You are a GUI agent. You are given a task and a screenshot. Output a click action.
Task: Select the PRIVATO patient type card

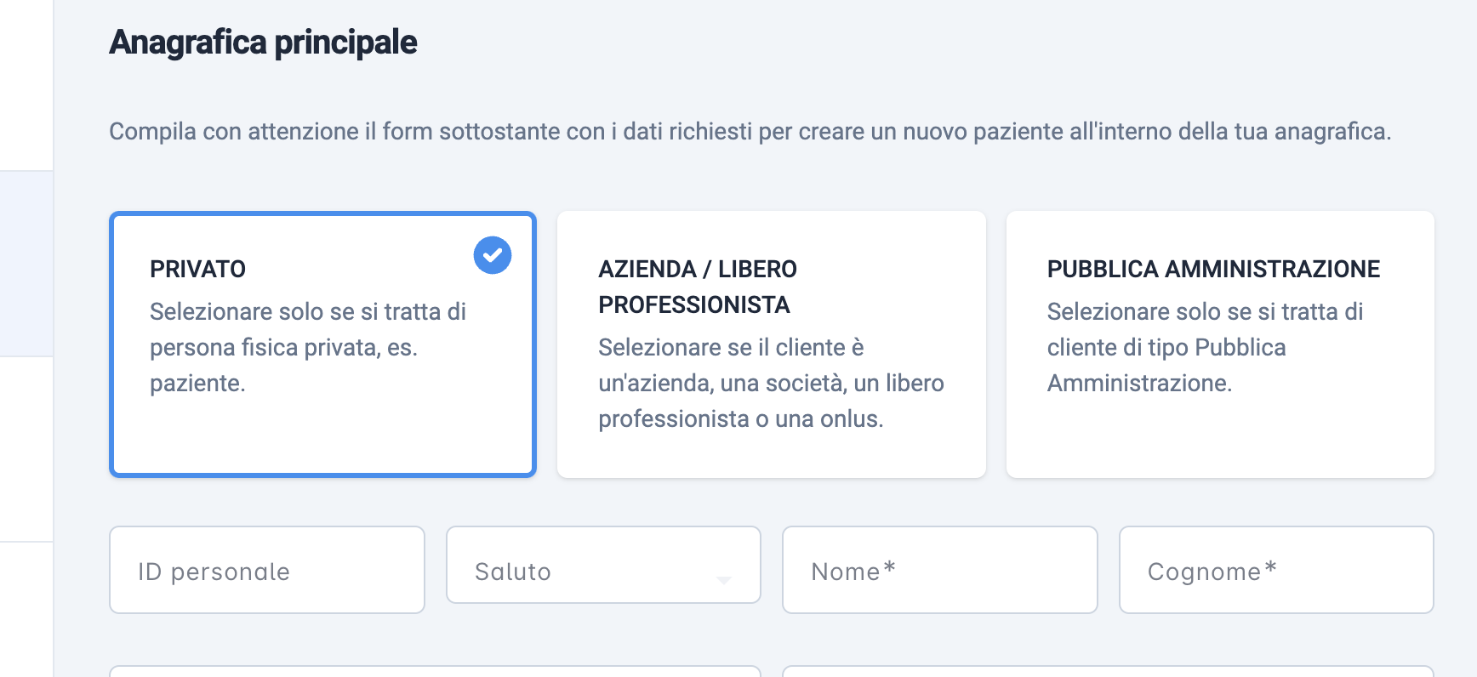coord(323,344)
